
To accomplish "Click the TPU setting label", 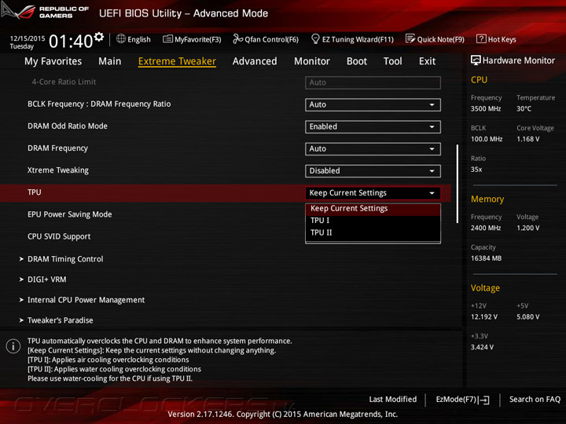I will 35,192.
